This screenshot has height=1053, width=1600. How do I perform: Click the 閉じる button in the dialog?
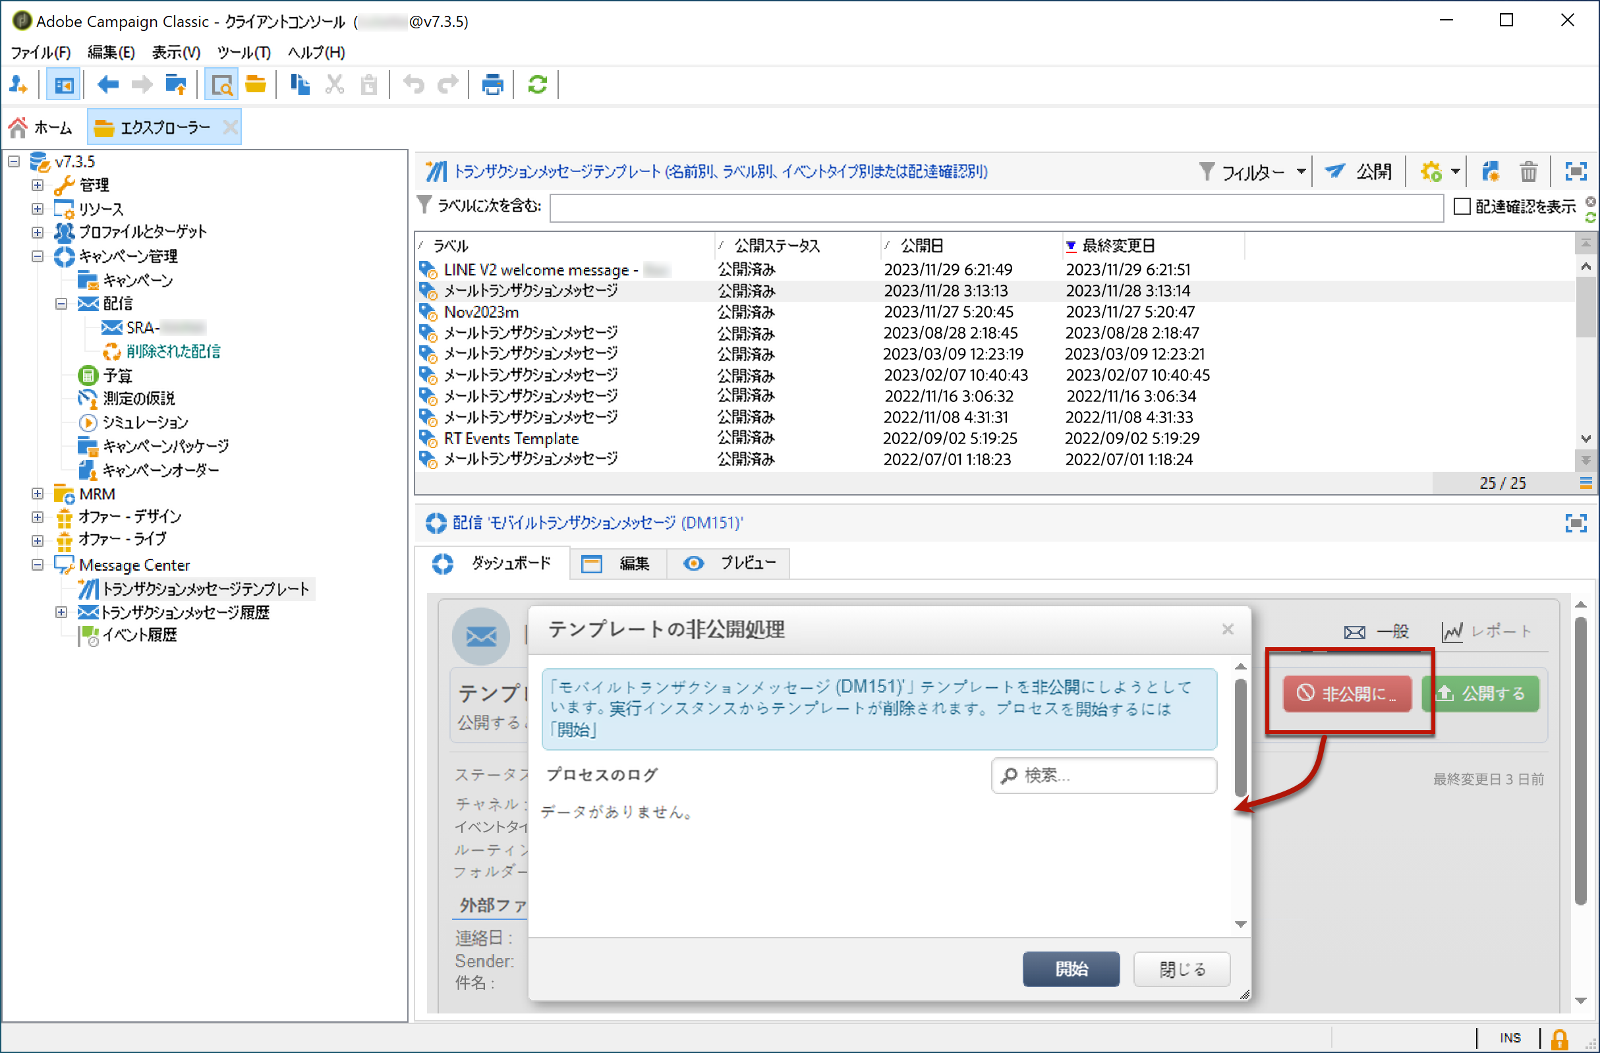1181,969
